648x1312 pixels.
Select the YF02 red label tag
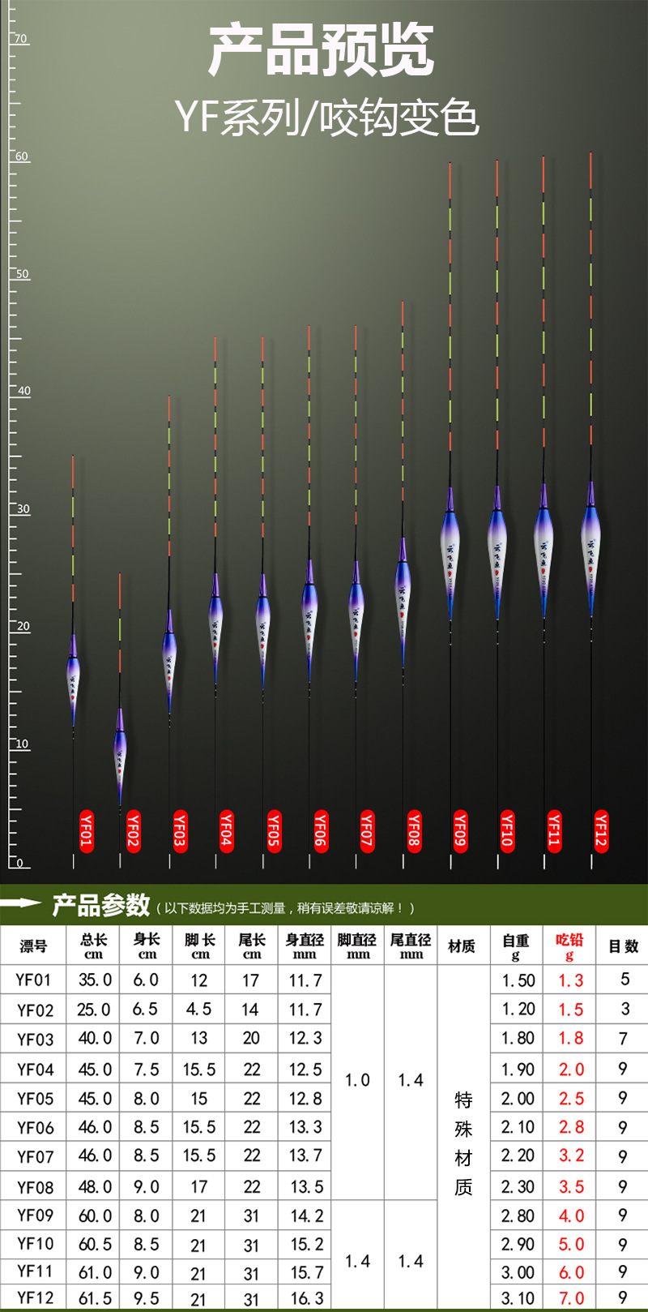tap(133, 830)
